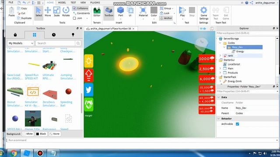Expand the Products item in Explorer

point(220,73)
